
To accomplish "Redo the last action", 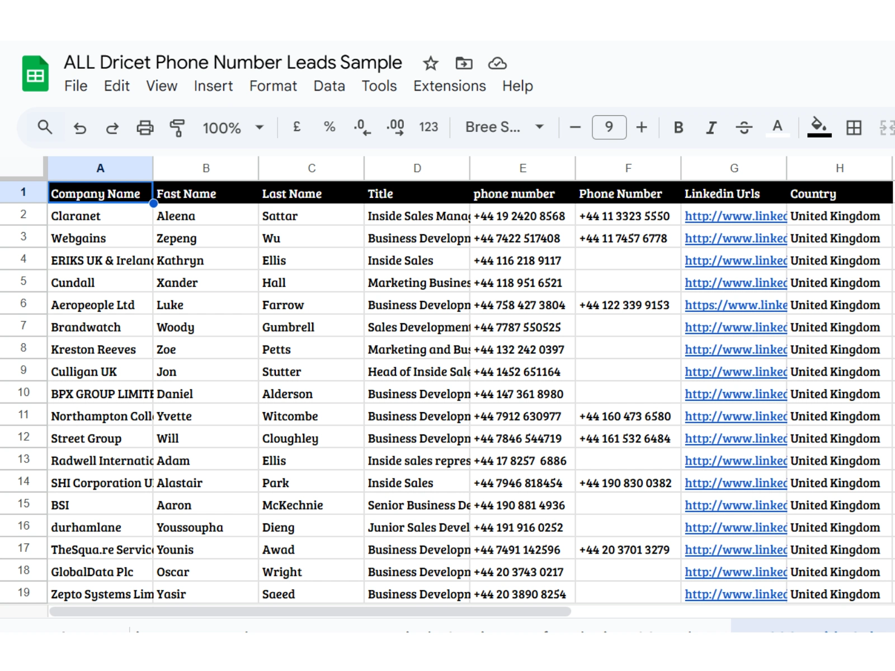I will coord(112,128).
